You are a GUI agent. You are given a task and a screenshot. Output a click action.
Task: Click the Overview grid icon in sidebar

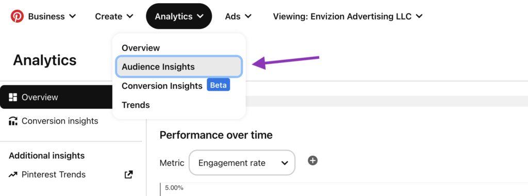click(13, 97)
